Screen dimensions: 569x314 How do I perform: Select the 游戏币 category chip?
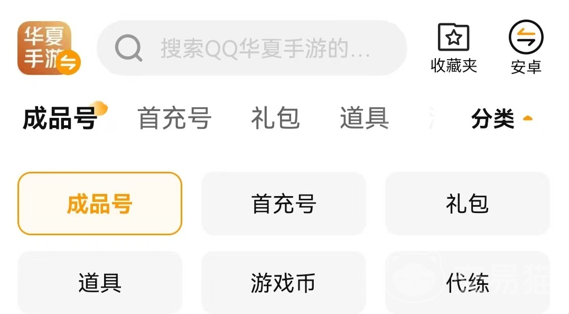(284, 282)
